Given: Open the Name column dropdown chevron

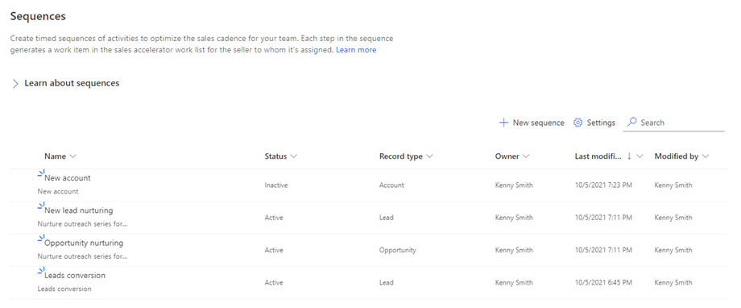Looking at the screenshot, I should 72,156.
